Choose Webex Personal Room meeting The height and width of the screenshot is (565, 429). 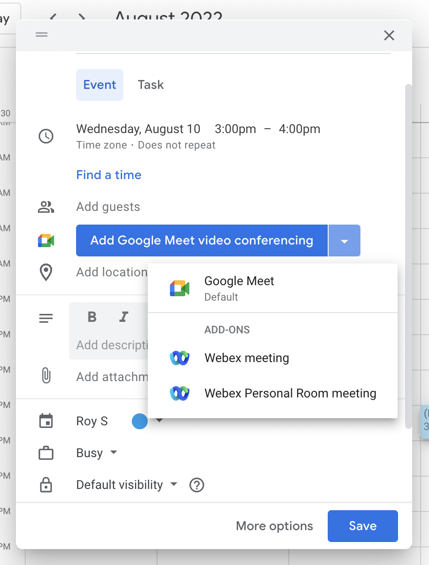pyautogui.click(x=272, y=393)
